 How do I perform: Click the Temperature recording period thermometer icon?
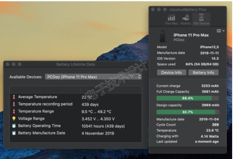[x=14, y=104]
